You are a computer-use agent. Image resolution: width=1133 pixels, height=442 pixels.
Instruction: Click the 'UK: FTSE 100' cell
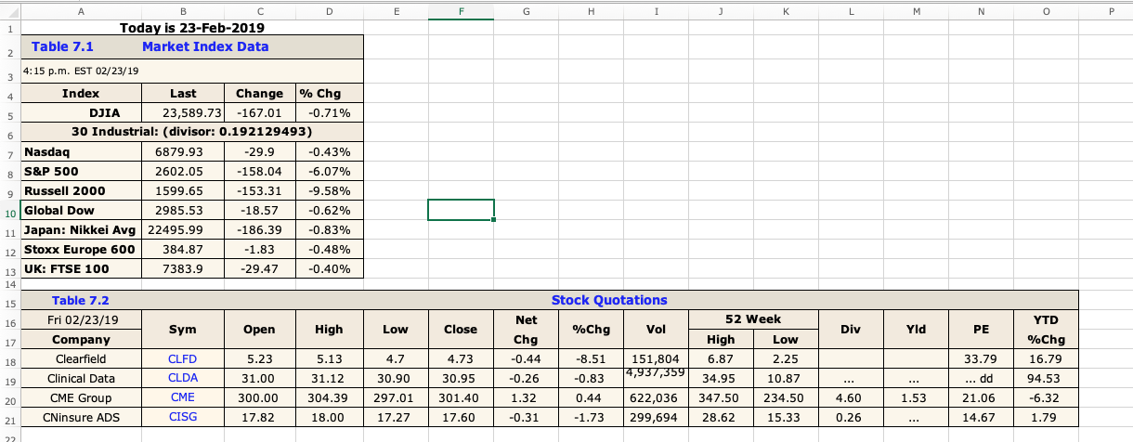pyautogui.click(x=81, y=268)
